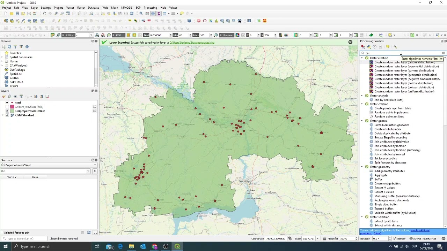Select the Identify Features tool
The height and width of the screenshot is (251, 447).
click(x=141, y=14)
